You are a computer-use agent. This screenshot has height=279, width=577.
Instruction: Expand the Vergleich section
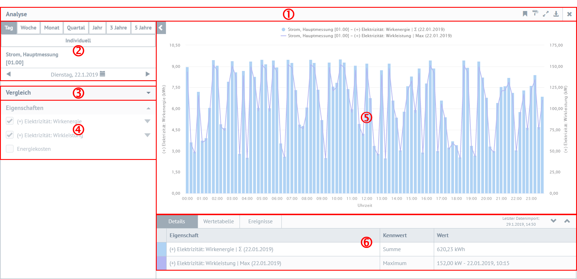pos(148,93)
